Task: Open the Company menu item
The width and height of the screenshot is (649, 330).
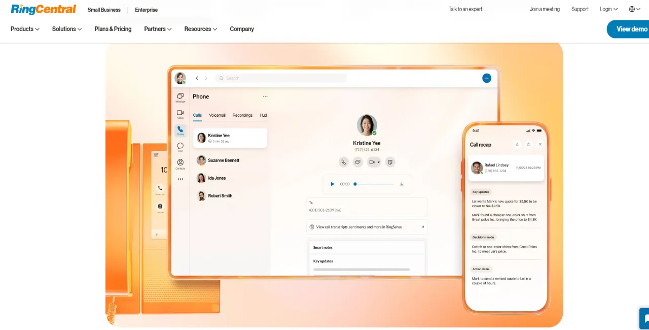Action: 242,29
